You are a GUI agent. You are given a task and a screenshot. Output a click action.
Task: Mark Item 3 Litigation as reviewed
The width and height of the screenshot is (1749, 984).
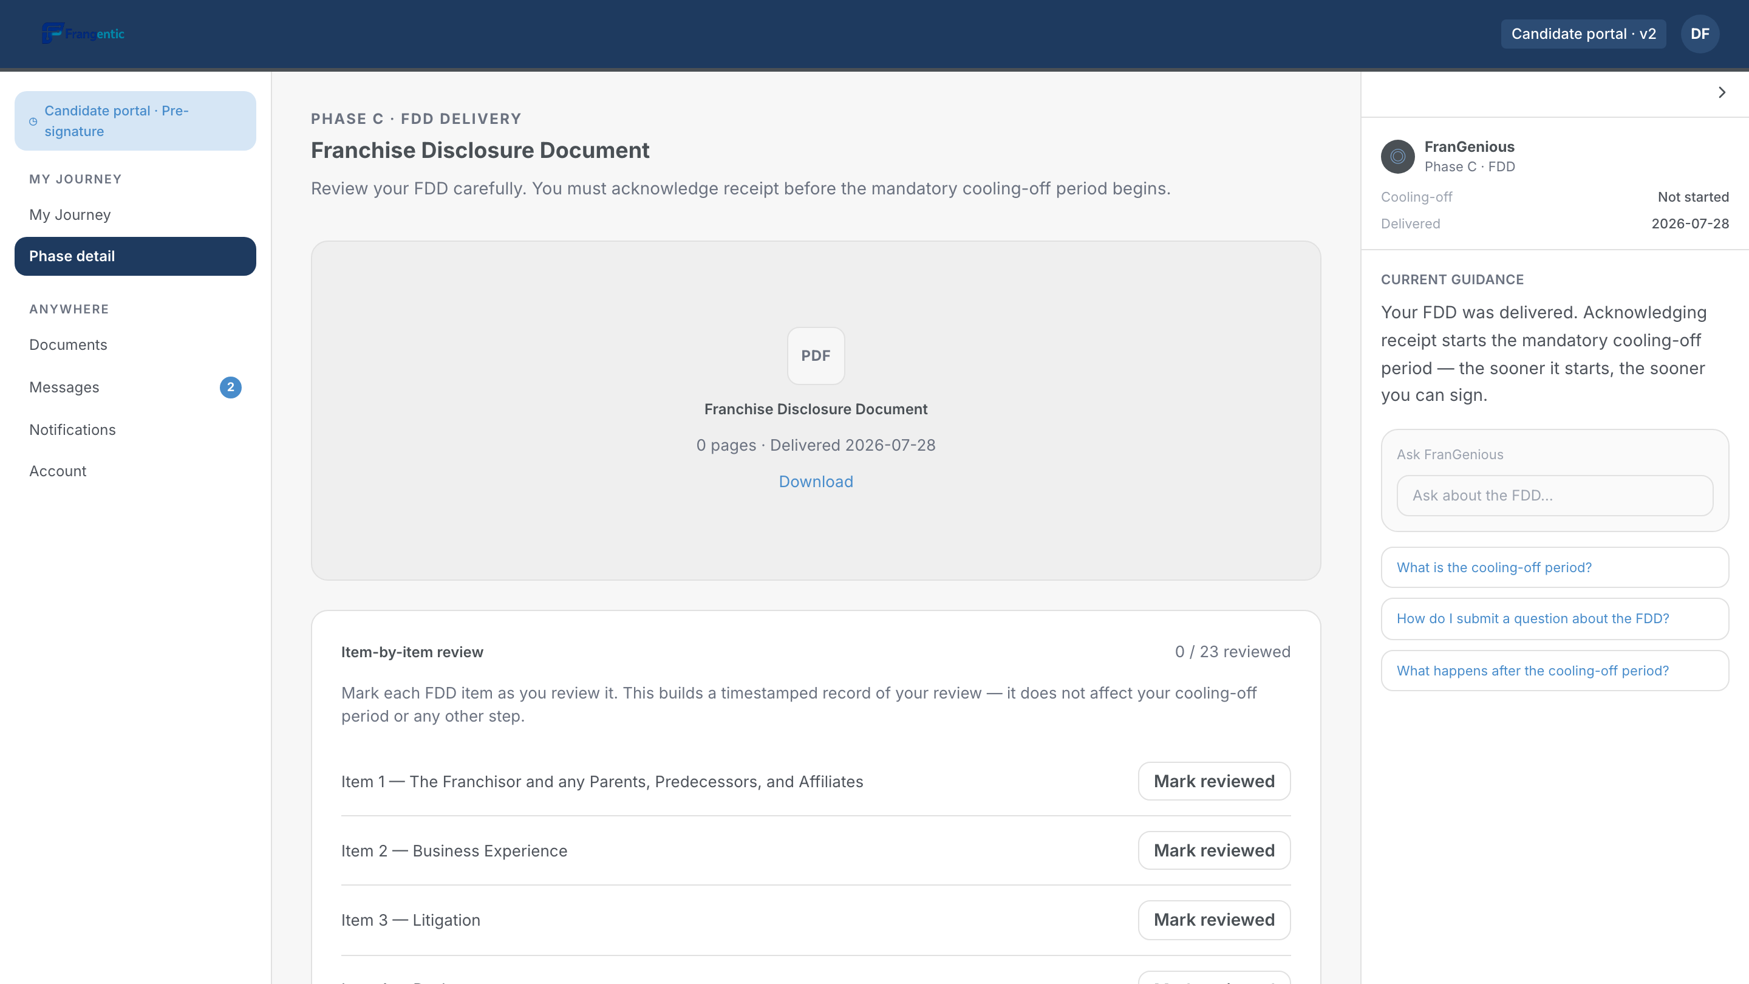pyautogui.click(x=1214, y=920)
